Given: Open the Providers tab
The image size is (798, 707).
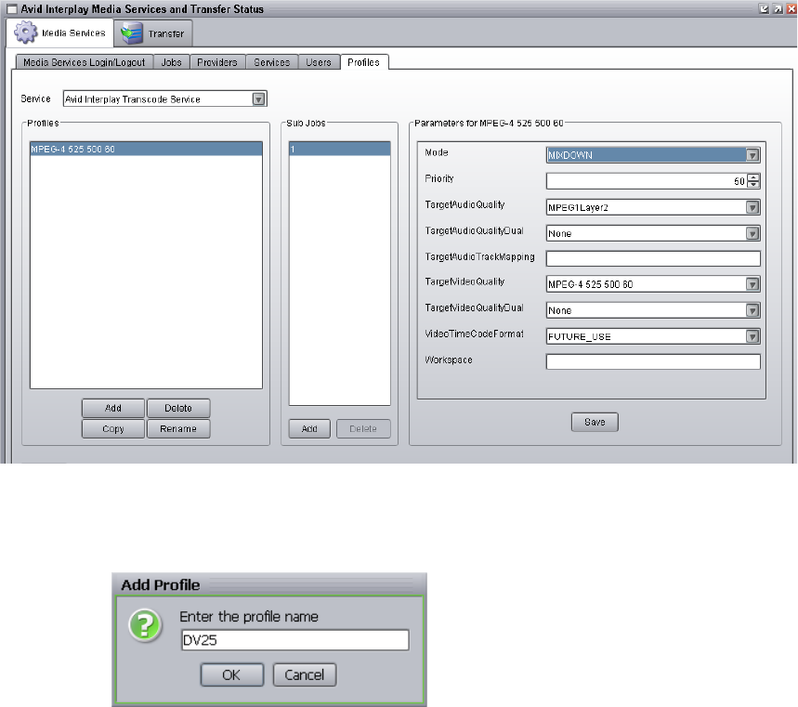Looking at the screenshot, I should (217, 62).
